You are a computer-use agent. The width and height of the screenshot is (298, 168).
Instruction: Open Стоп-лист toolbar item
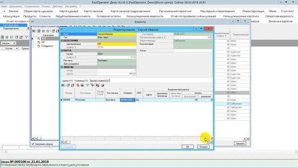(x=287, y=11)
